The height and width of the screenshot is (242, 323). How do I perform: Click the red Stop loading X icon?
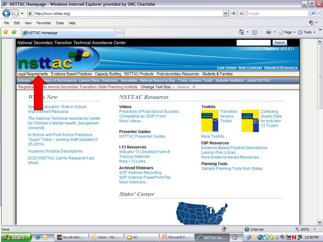pyautogui.click(x=242, y=13)
